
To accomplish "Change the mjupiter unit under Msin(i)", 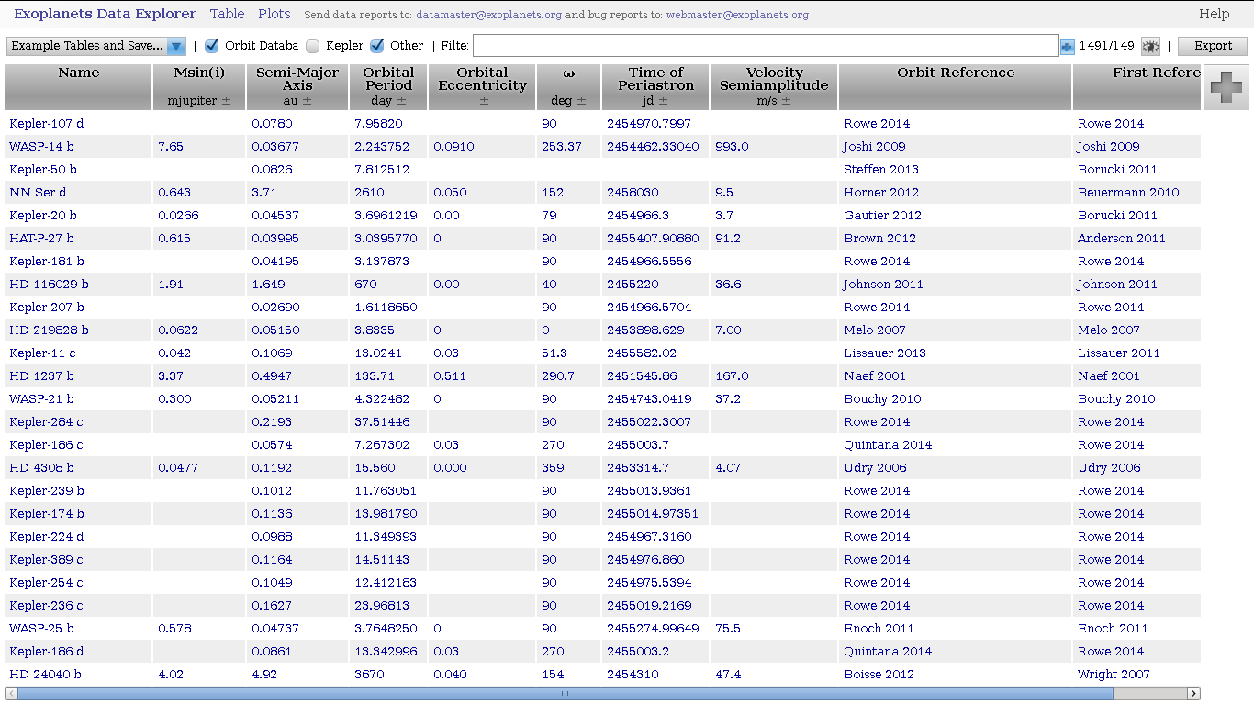I will pyautogui.click(x=191, y=101).
